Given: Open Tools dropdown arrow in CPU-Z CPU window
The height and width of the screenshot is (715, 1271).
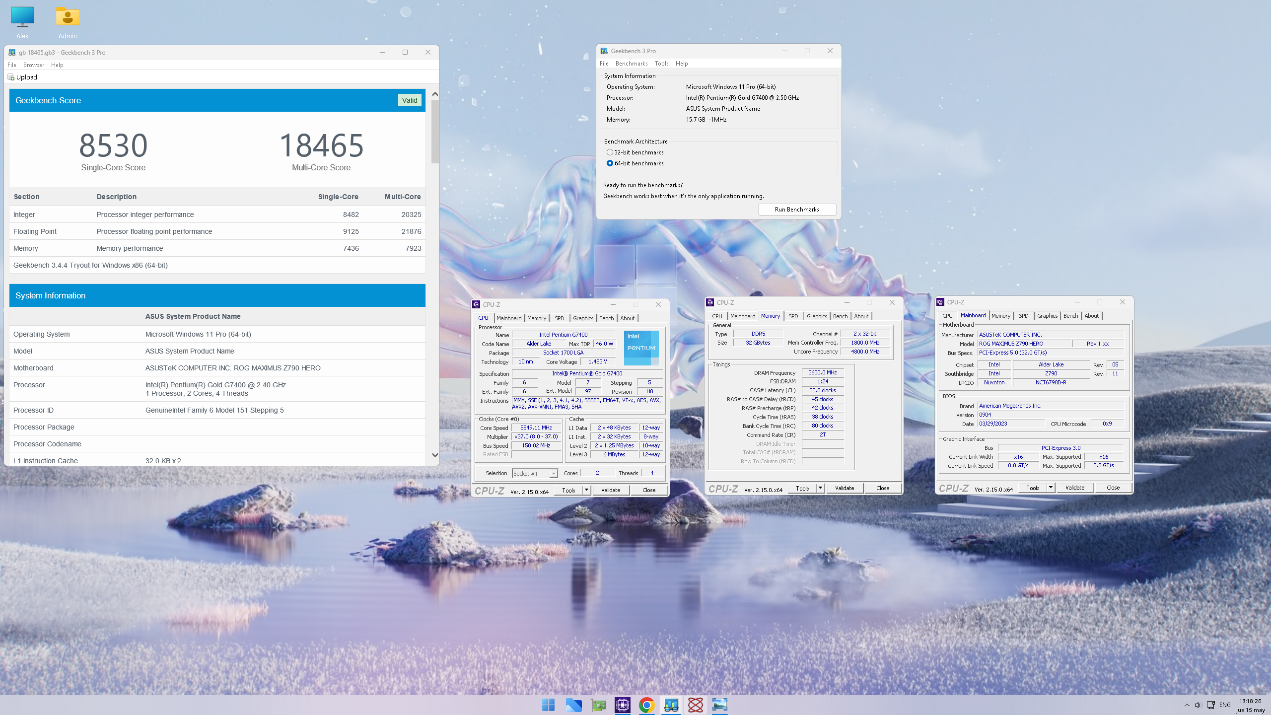Looking at the screenshot, I should (x=586, y=490).
